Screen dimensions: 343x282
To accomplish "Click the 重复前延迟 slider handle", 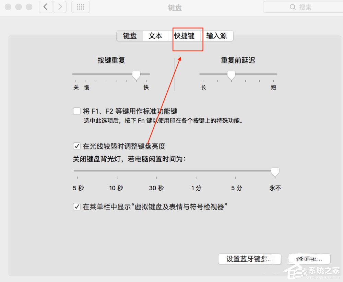I will coord(231,75).
